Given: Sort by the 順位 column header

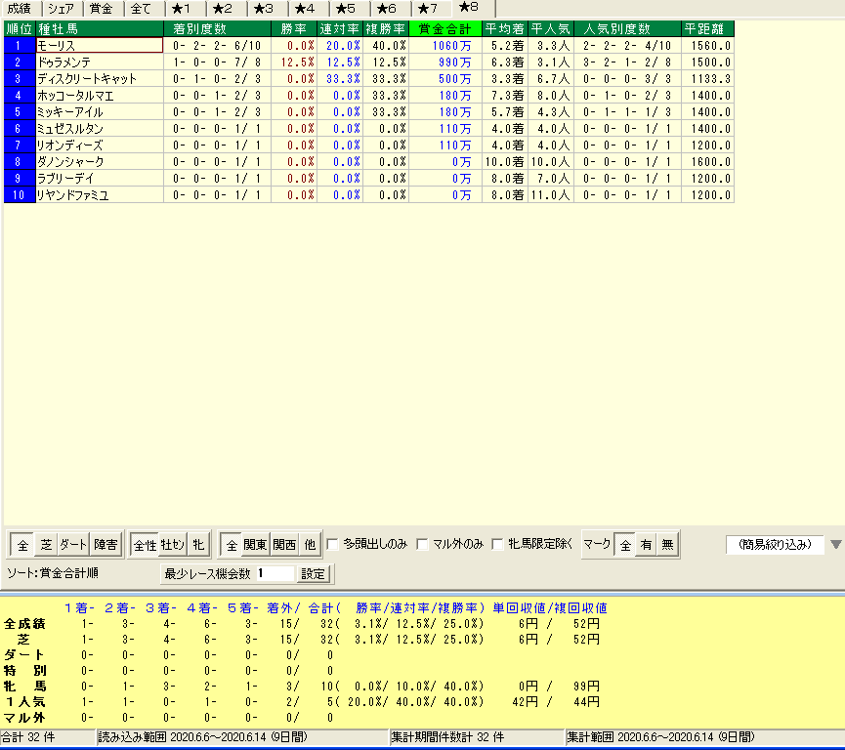Looking at the screenshot, I should pyautogui.click(x=20, y=28).
